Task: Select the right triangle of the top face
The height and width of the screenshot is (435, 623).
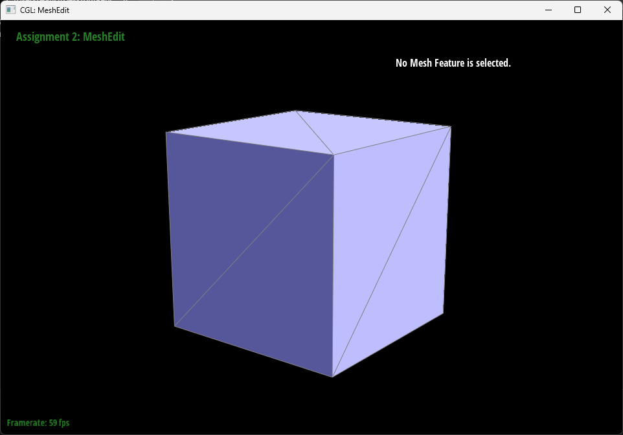Action: [x=359, y=131]
